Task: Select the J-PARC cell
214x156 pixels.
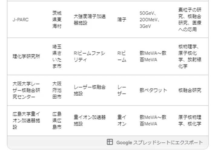Action: (21, 20)
